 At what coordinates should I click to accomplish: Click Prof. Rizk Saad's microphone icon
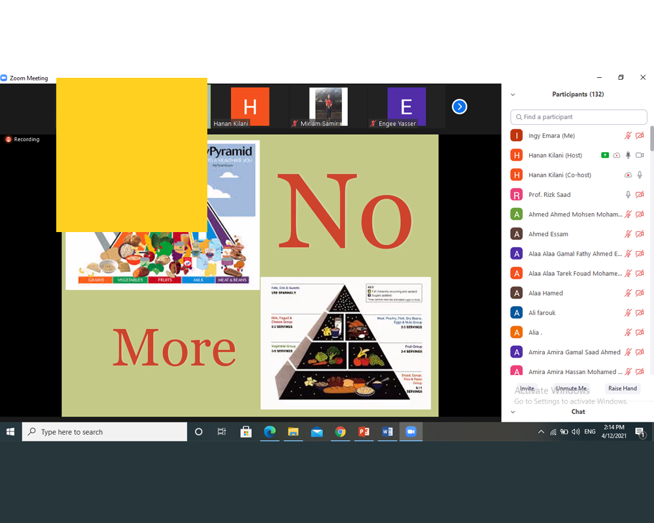(x=628, y=195)
